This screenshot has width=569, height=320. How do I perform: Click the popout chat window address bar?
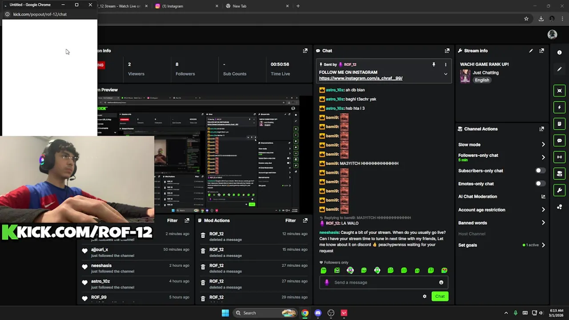[49, 14]
